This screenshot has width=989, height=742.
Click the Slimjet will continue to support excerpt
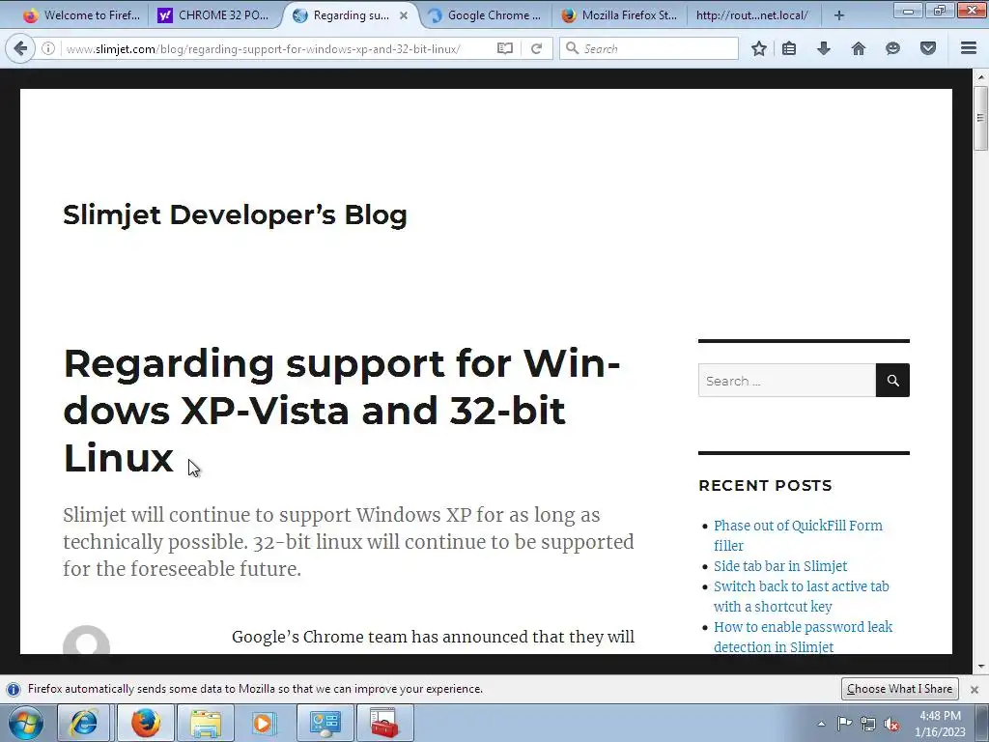pyautogui.click(x=349, y=542)
